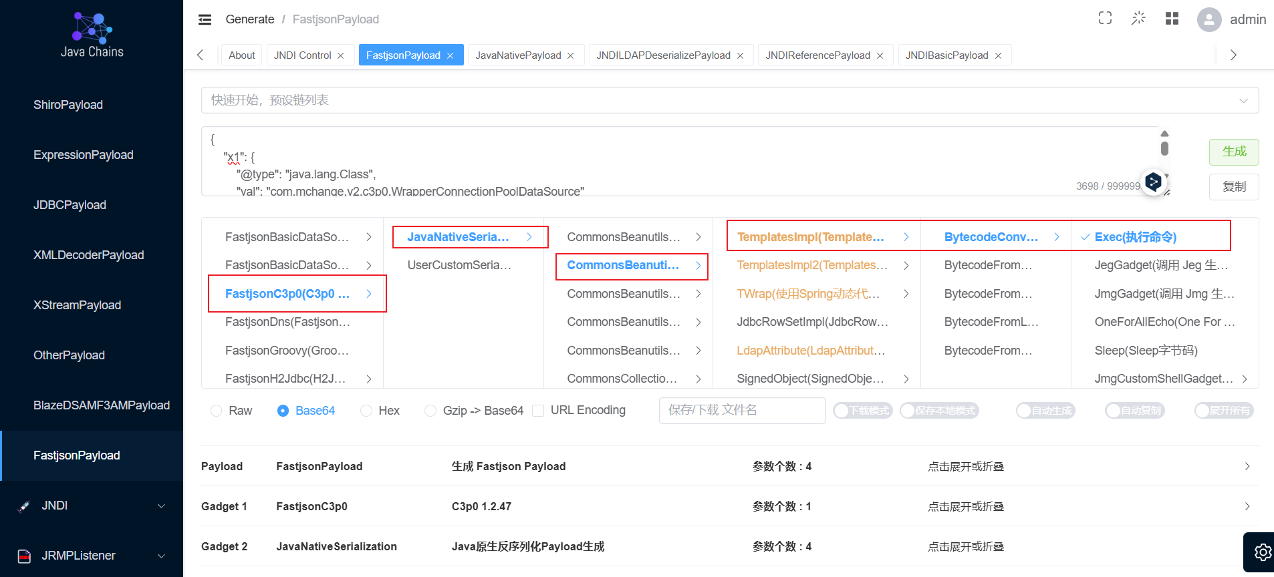
Task: Click the theme sparkle icon
Action: point(1138,19)
